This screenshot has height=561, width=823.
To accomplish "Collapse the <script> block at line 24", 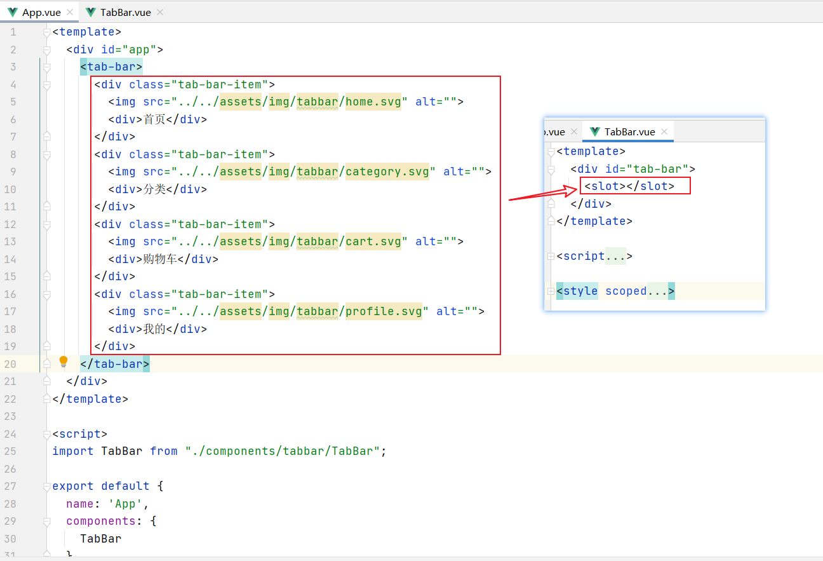I will pos(46,434).
